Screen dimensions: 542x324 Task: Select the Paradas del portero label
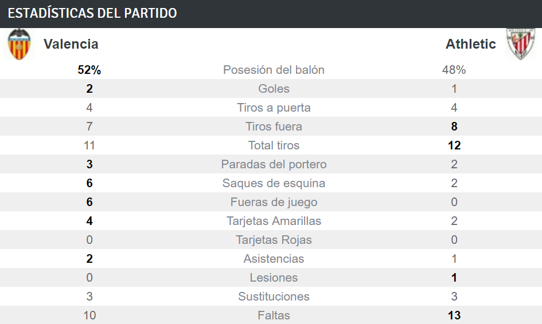274,164
